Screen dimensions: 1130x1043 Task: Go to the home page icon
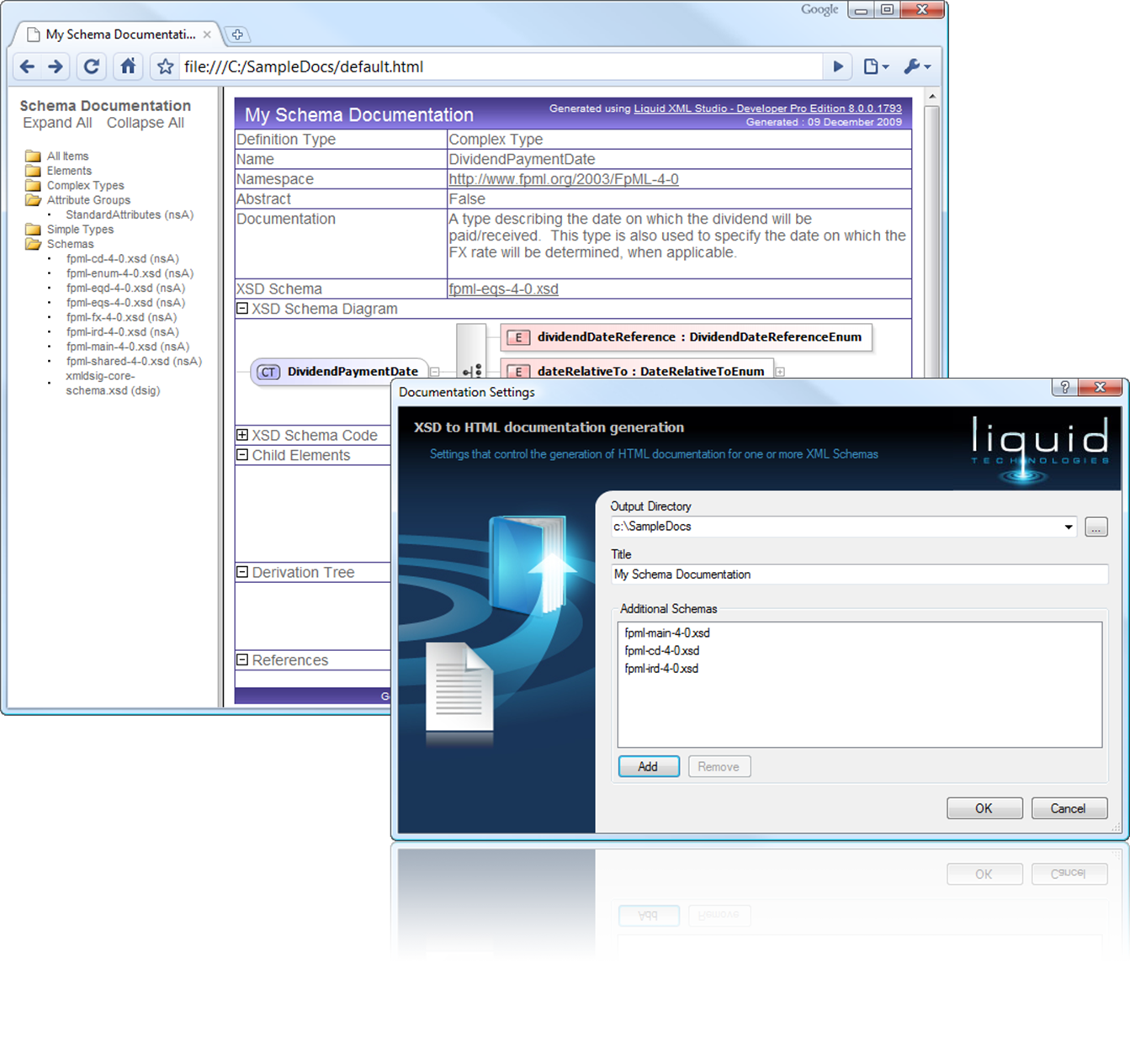(x=128, y=66)
